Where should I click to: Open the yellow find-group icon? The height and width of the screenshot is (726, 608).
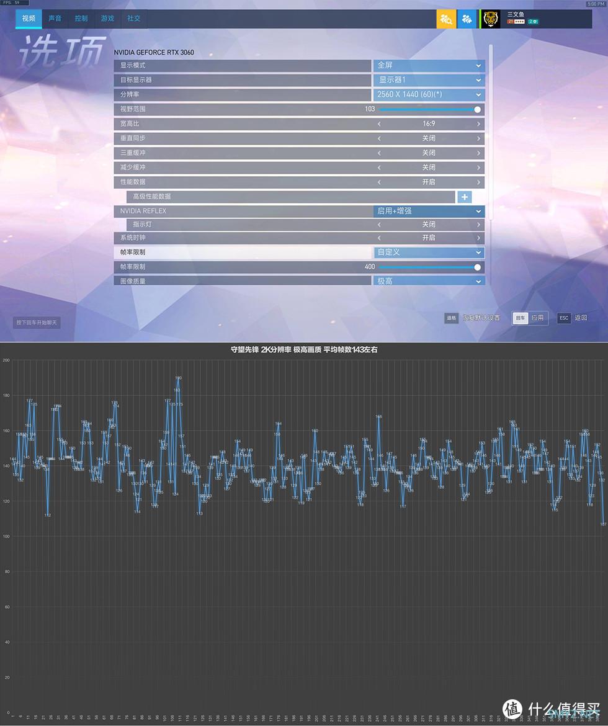[446, 19]
